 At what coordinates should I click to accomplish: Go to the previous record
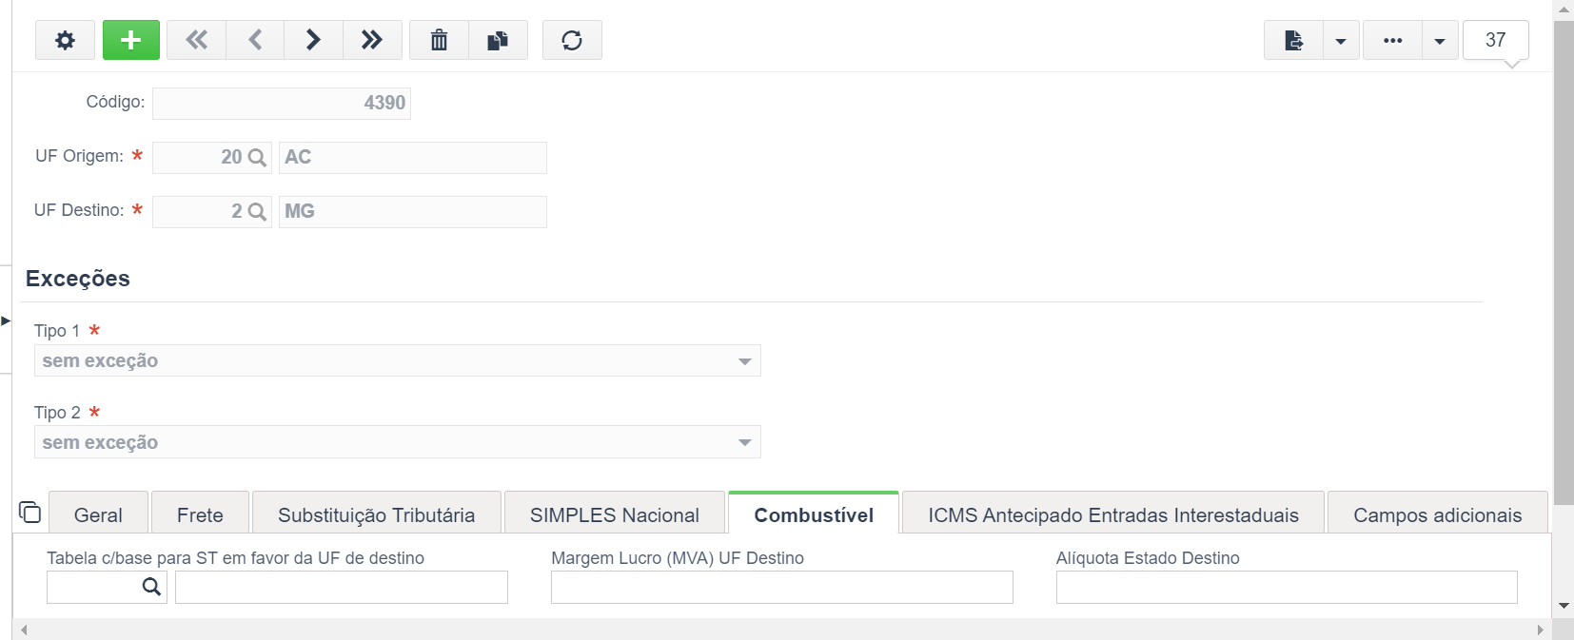click(255, 40)
